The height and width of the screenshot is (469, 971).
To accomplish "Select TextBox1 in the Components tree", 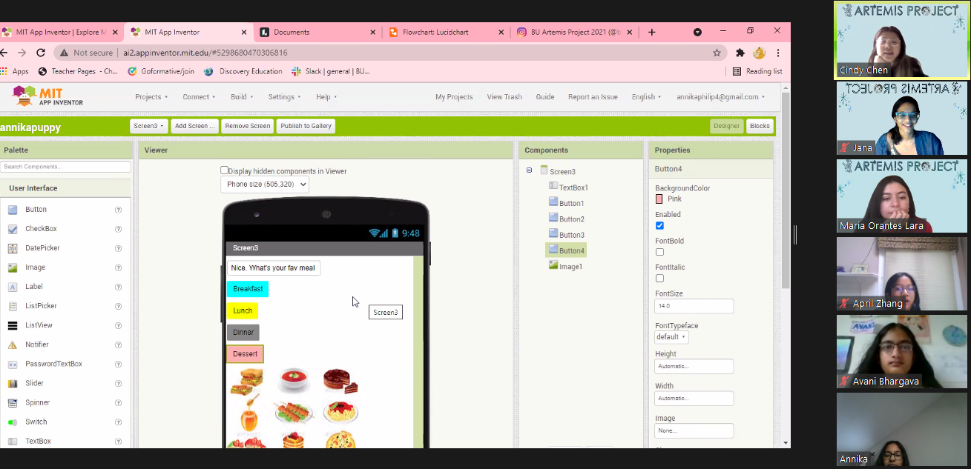I will click(573, 187).
